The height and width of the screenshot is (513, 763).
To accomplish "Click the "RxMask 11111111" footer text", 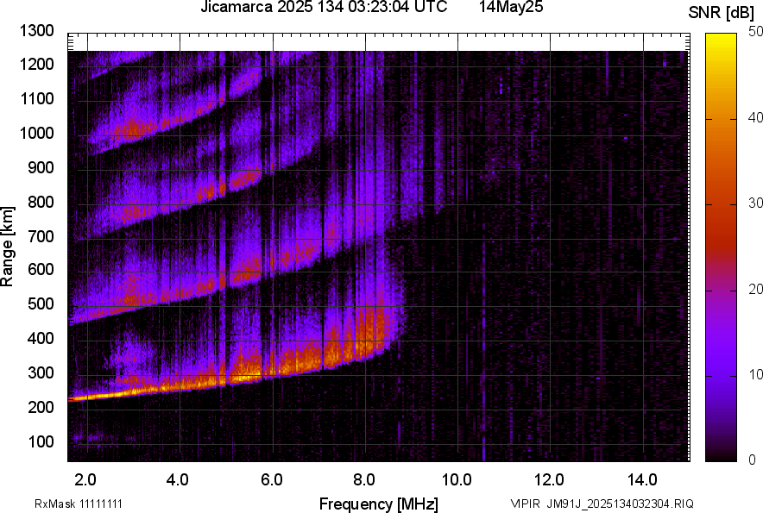I will (79, 504).
